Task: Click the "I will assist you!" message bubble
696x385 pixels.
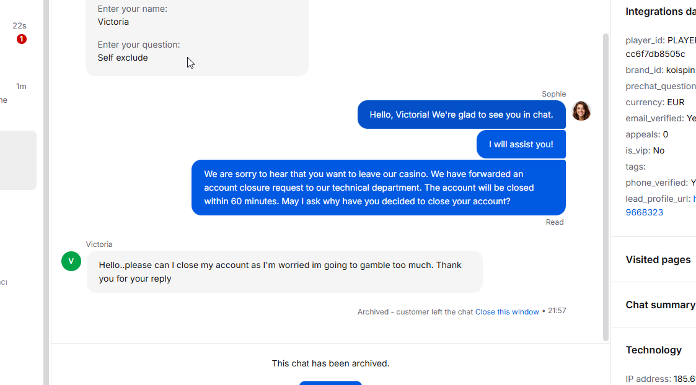Action: point(521,144)
